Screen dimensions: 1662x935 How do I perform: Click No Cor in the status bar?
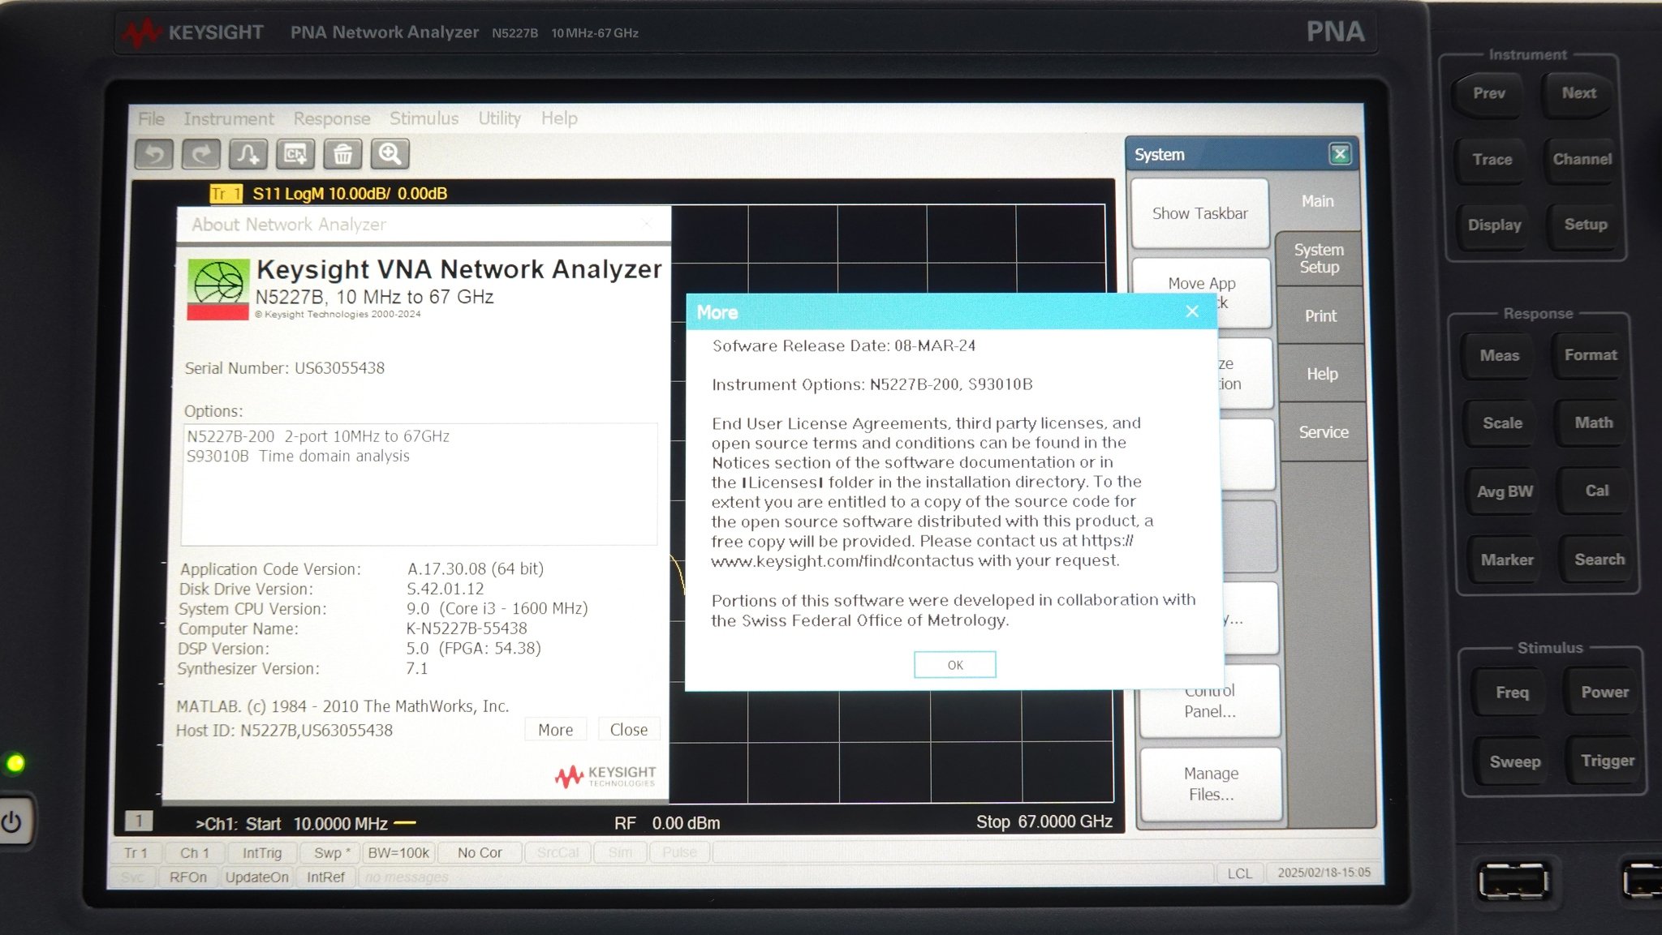(480, 853)
